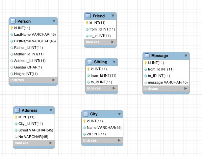Click the Address table icon
202x156 pixels.
(17, 110)
